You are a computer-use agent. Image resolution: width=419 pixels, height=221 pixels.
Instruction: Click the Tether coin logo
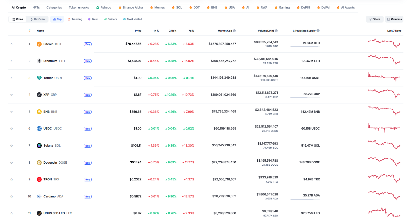pyautogui.click(x=39, y=78)
